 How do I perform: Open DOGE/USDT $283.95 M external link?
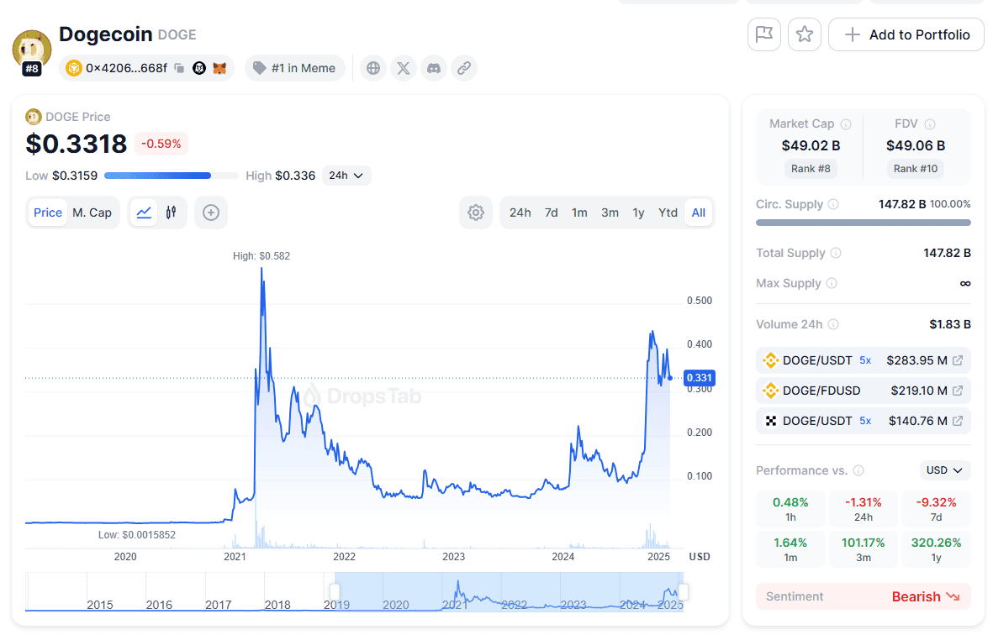click(x=958, y=360)
